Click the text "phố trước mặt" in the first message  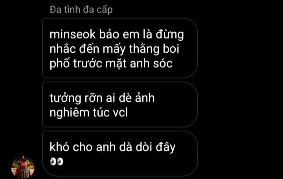coord(88,64)
